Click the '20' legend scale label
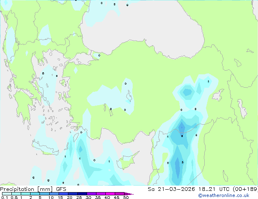The height and width of the screenshot is (199, 258). tap(70, 197)
